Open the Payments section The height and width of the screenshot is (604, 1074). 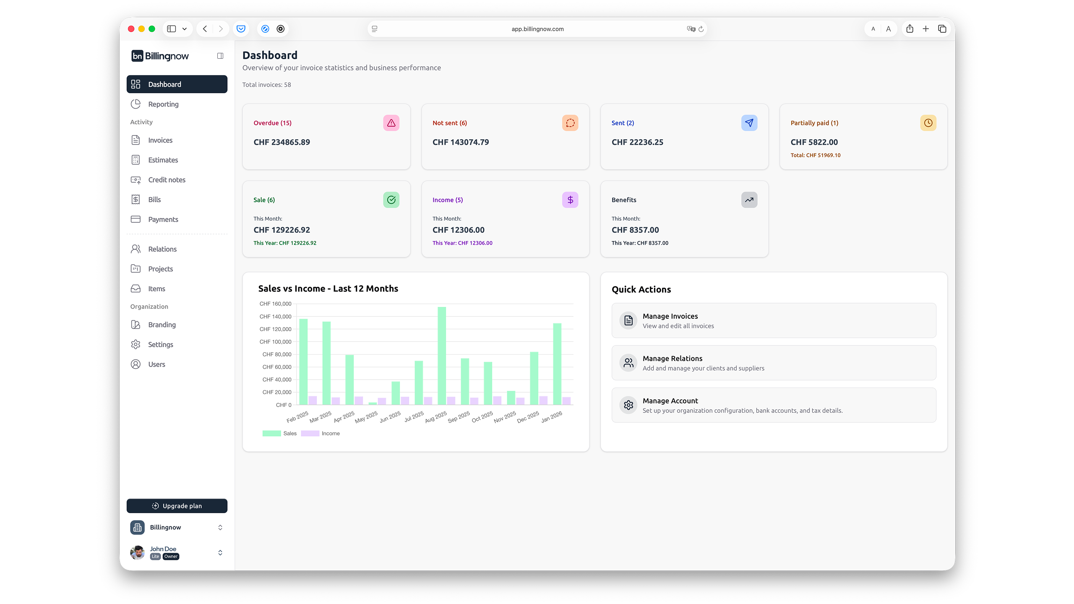click(164, 219)
